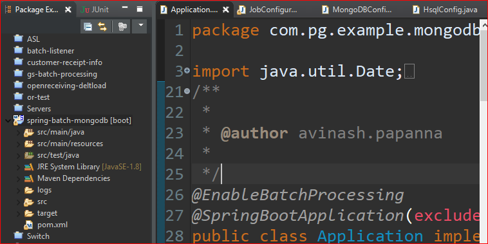Click the batch-listener project folder icon
Screen dimensions: 488x244
point(19,50)
